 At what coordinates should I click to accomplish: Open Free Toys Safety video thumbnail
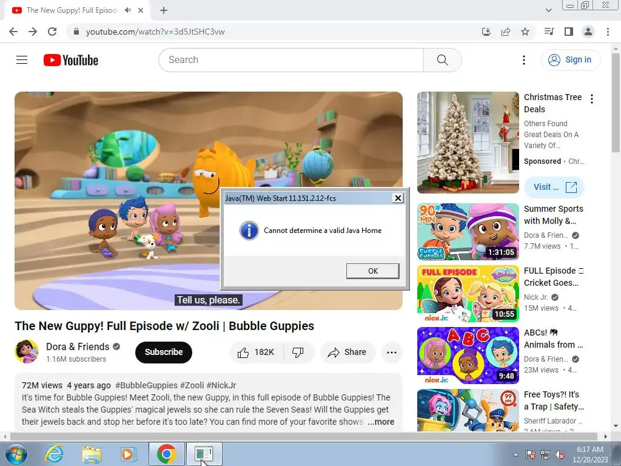(468, 410)
